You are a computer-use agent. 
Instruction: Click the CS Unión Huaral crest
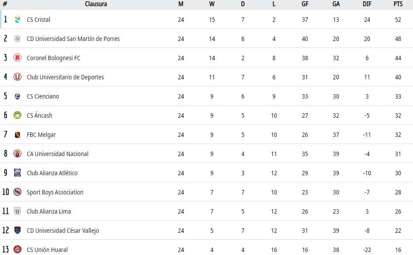coord(17,250)
